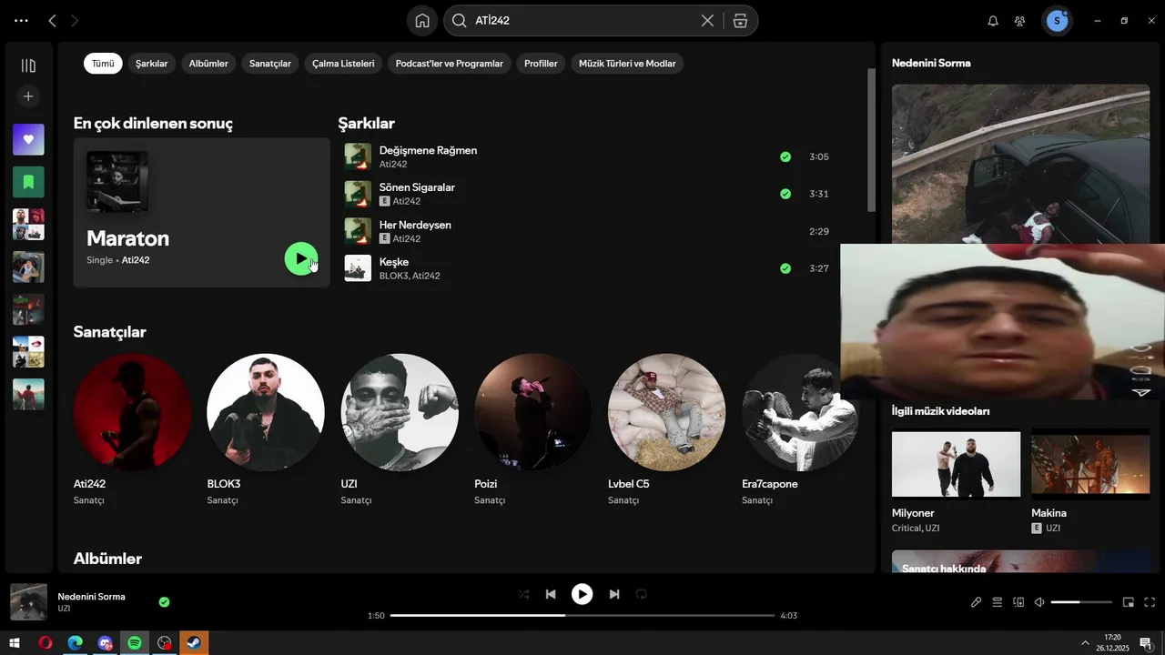This screenshot has width=1165, height=655.
Task: Seek on the song progress bar
Action: click(x=582, y=616)
